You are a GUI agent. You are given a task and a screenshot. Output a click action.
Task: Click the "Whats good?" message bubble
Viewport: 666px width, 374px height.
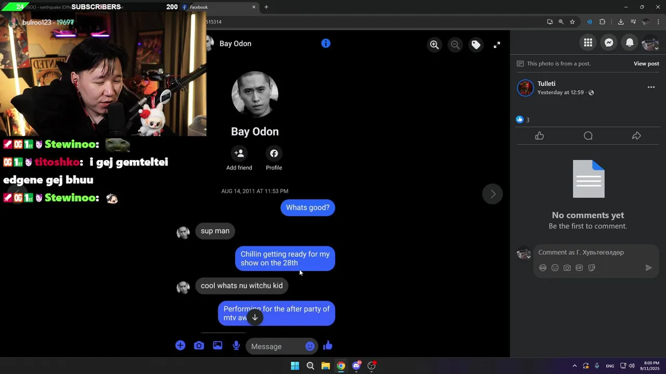point(308,208)
